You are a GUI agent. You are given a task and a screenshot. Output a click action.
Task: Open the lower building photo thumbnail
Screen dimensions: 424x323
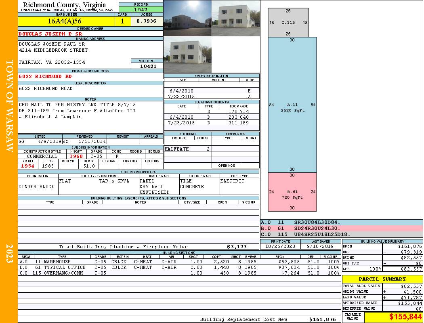(x=187, y=55)
